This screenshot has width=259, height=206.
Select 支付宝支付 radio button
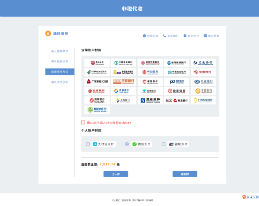[88, 144]
